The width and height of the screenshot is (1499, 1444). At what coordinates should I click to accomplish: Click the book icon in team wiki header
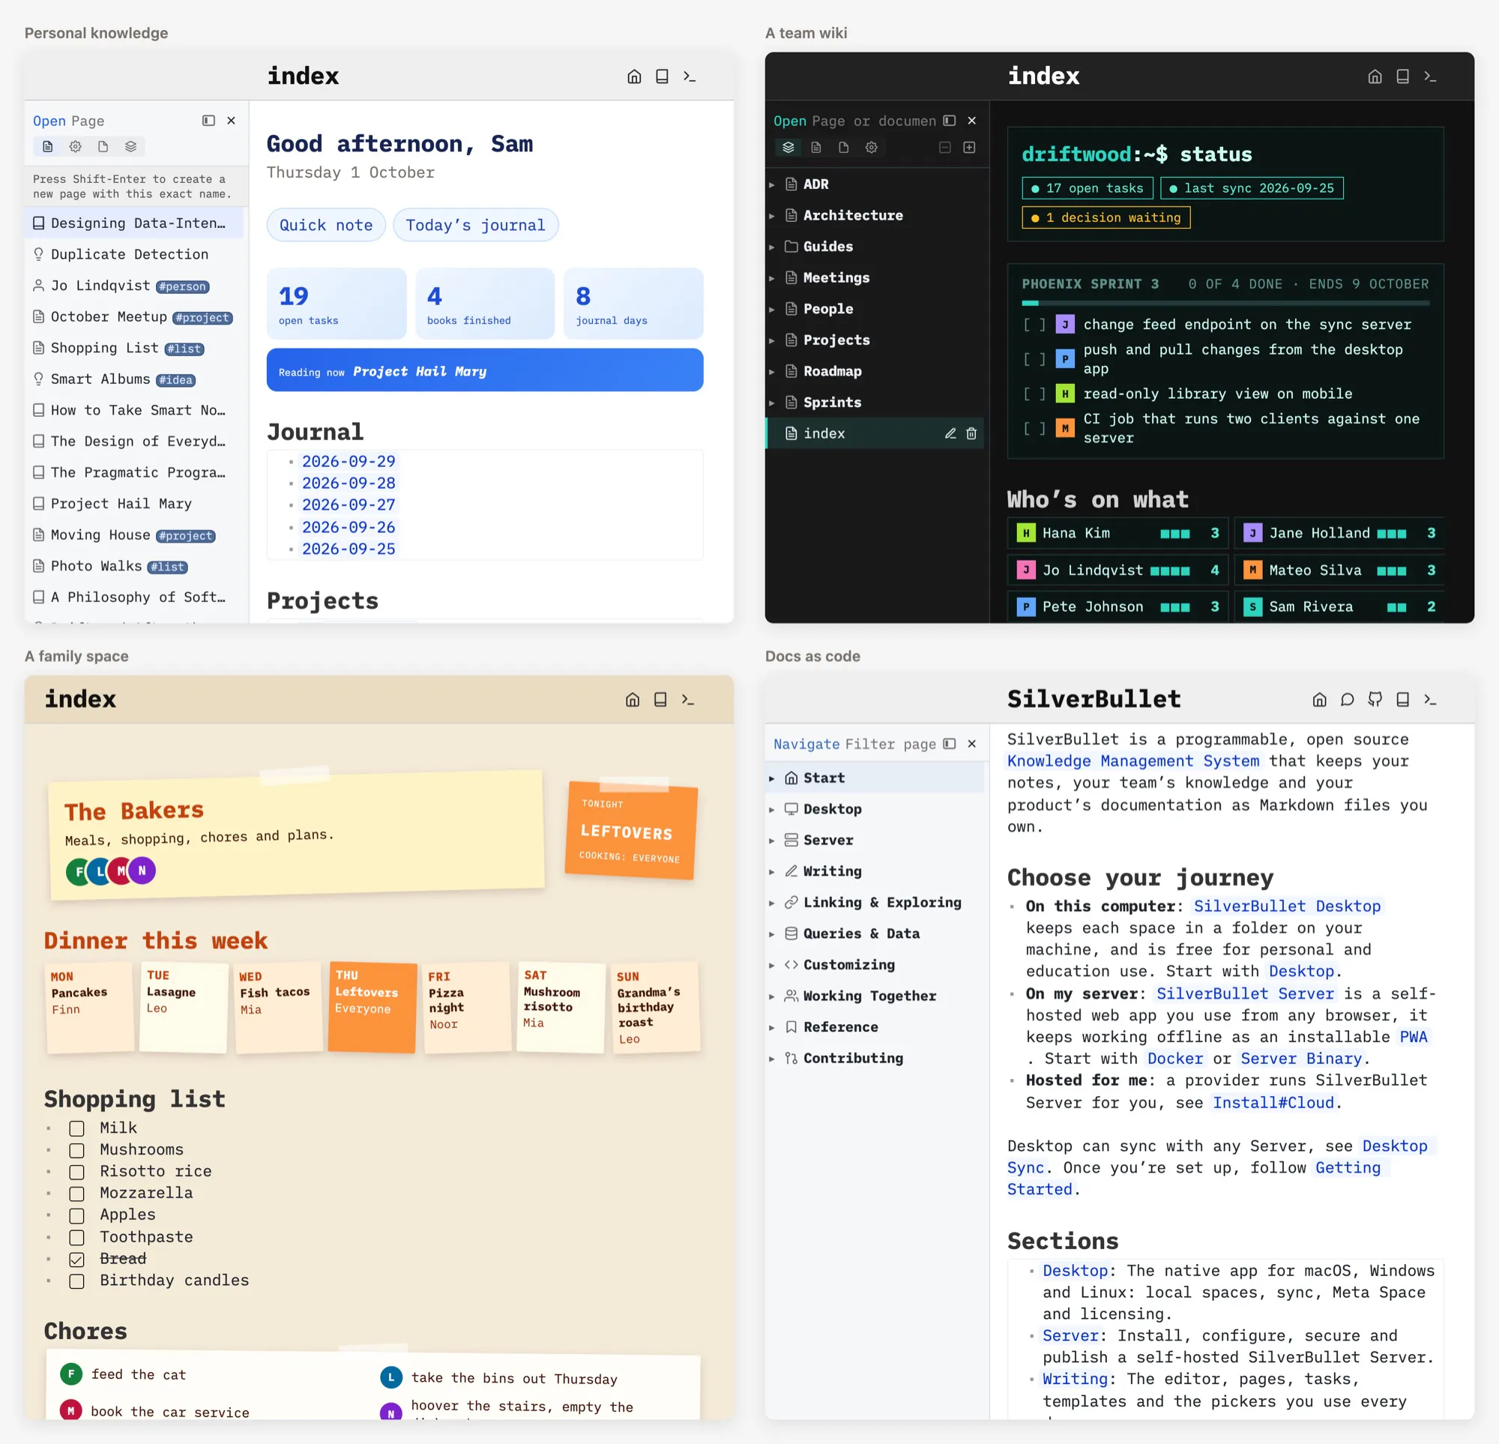pyautogui.click(x=1402, y=76)
